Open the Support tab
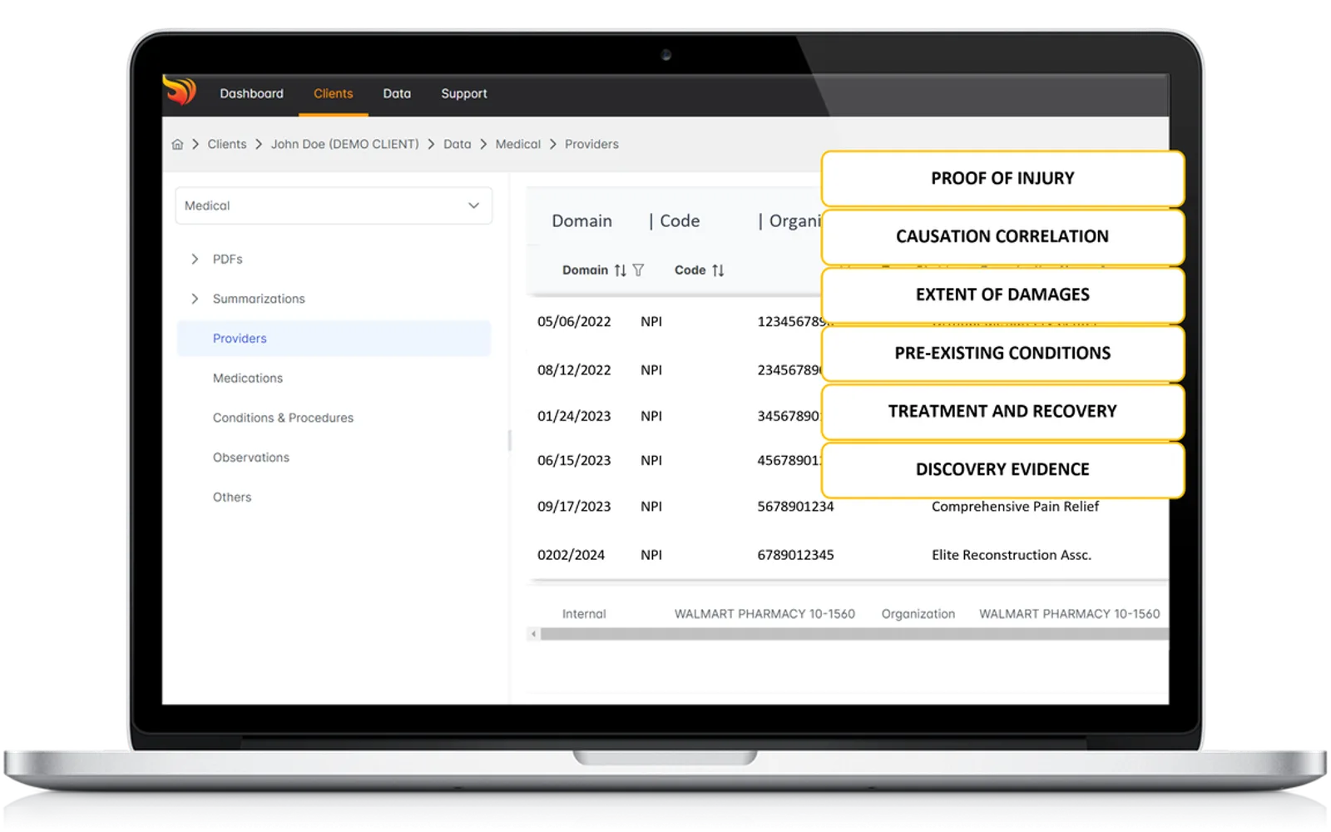Screen dimensions: 1331x832 click(464, 94)
